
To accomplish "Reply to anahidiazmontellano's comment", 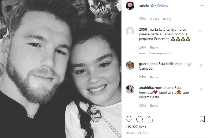I will tap(154, 106).
